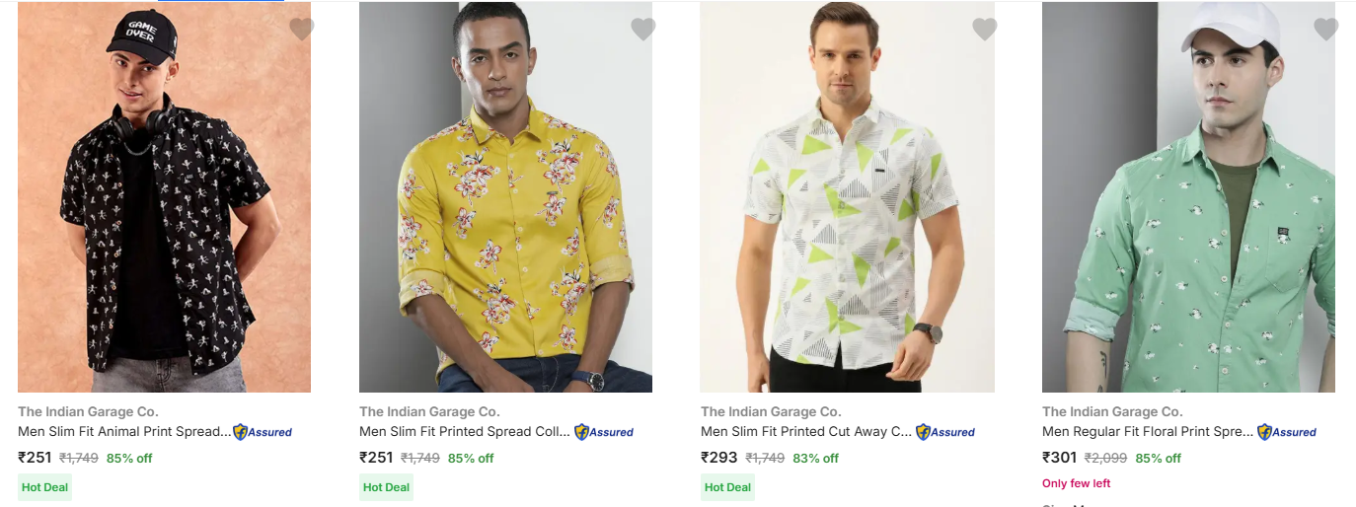
Task: Toggle wishlist heart on yellow floral shirt
Action: [642, 30]
